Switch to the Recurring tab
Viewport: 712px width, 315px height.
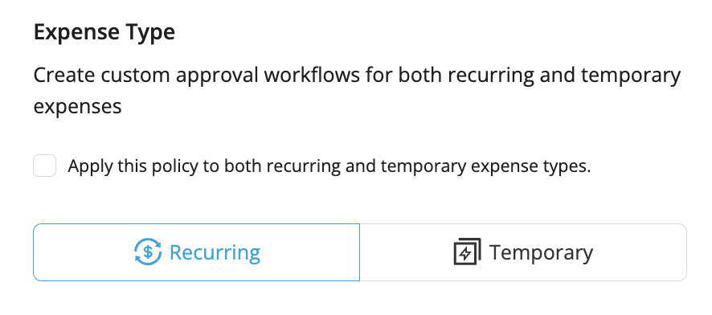coord(196,252)
